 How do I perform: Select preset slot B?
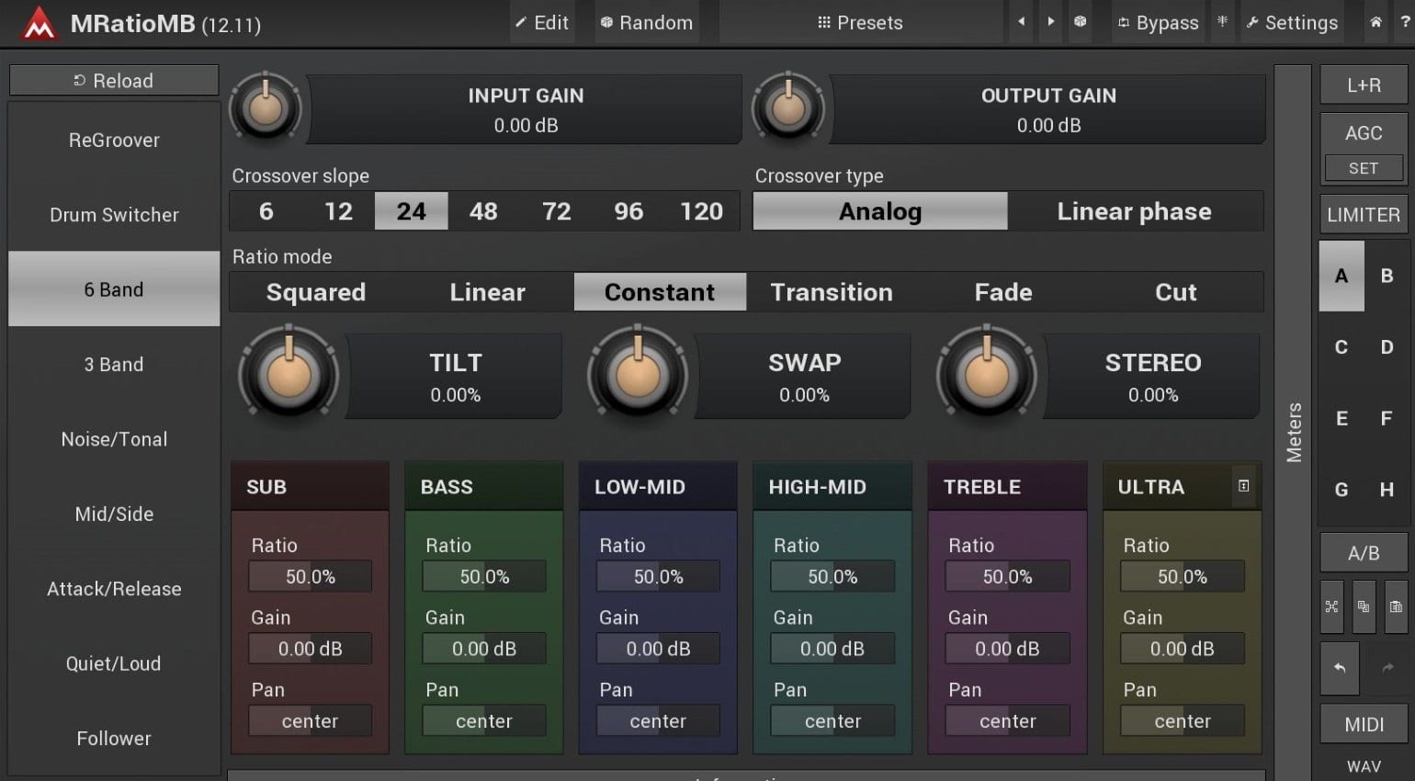click(x=1387, y=276)
